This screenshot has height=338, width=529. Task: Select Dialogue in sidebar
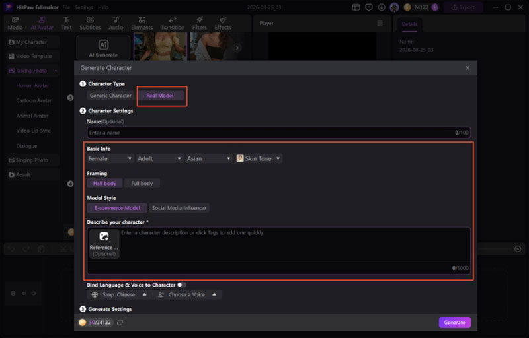click(x=26, y=146)
